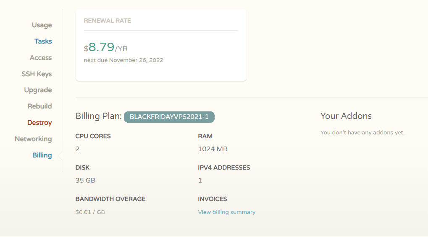Click the BLACKFRIDAYVPS2021-1 plan badge
428x237 pixels.
pyautogui.click(x=169, y=117)
